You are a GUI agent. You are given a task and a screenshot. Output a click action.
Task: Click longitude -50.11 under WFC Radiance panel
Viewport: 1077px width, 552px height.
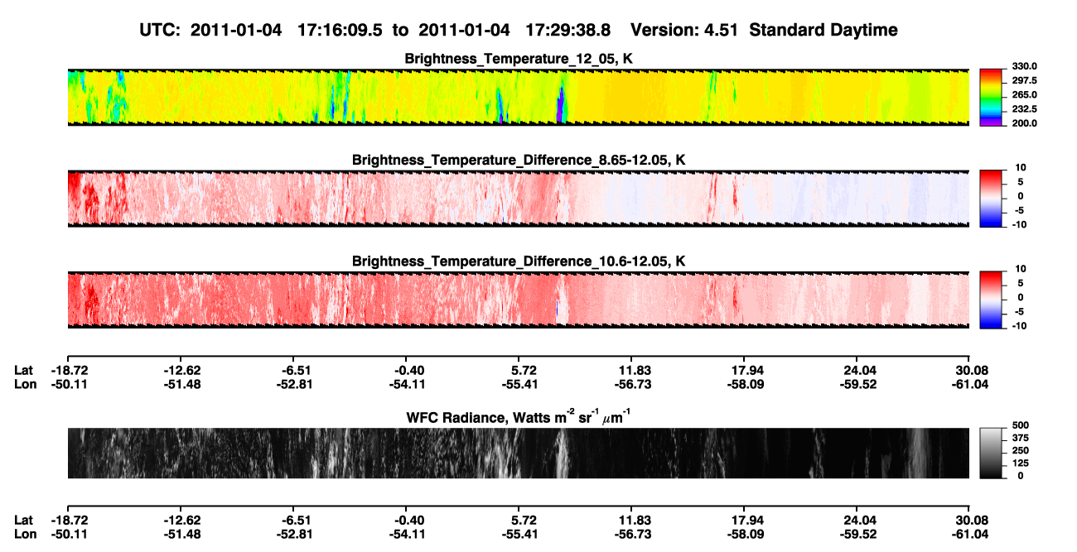67,534
